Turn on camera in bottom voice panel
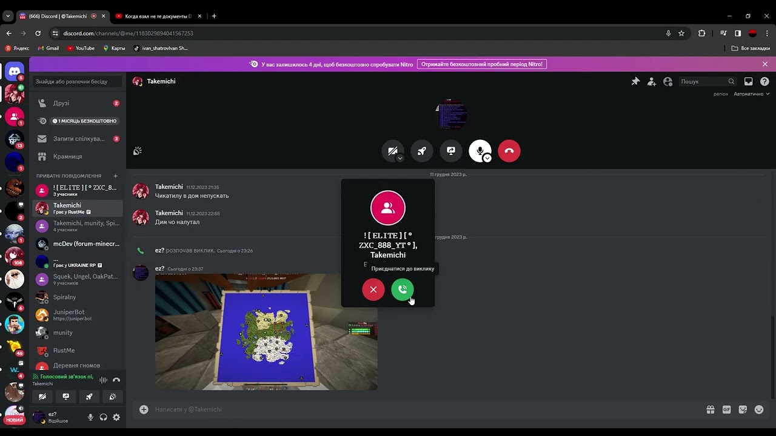776x436 pixels. click(42, 397)
